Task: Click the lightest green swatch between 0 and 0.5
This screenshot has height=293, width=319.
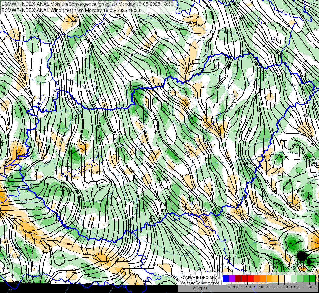Action: (x=294, y=279)
